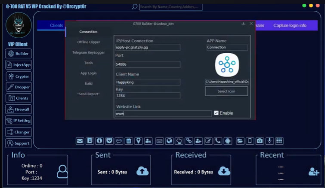Select the Tools section in builder sidebar
The image size is (325, 188).
click(x=88, y=63)
